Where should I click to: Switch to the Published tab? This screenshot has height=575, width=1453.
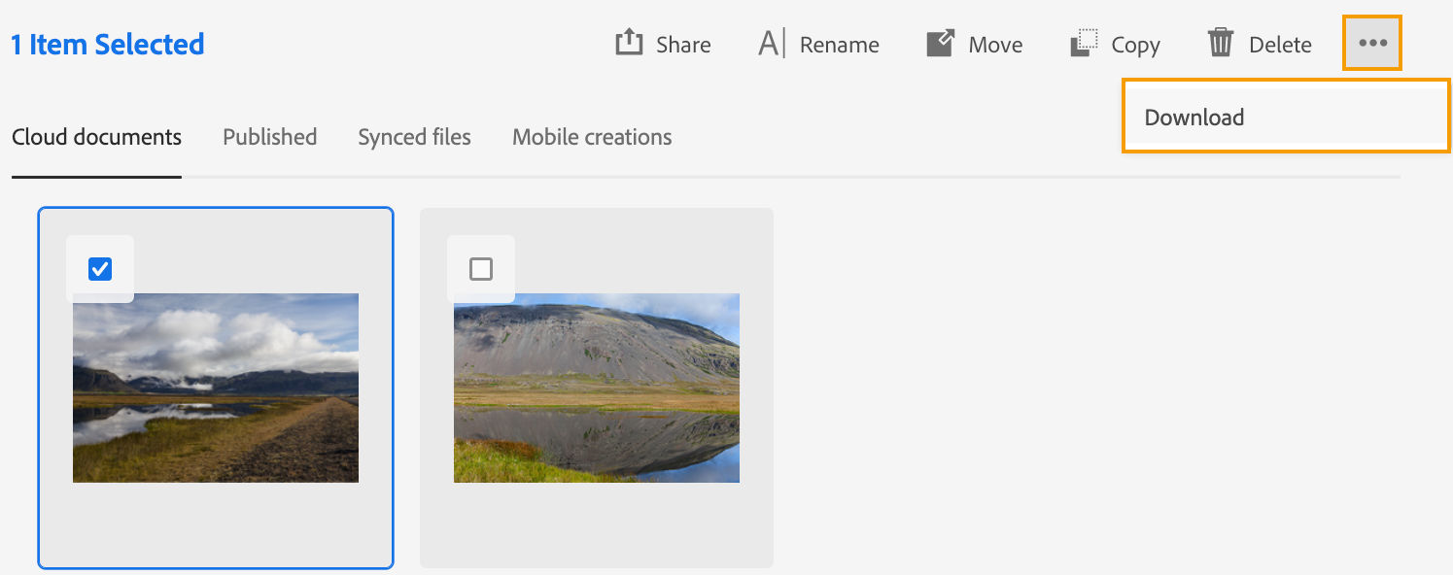point(269,136)
